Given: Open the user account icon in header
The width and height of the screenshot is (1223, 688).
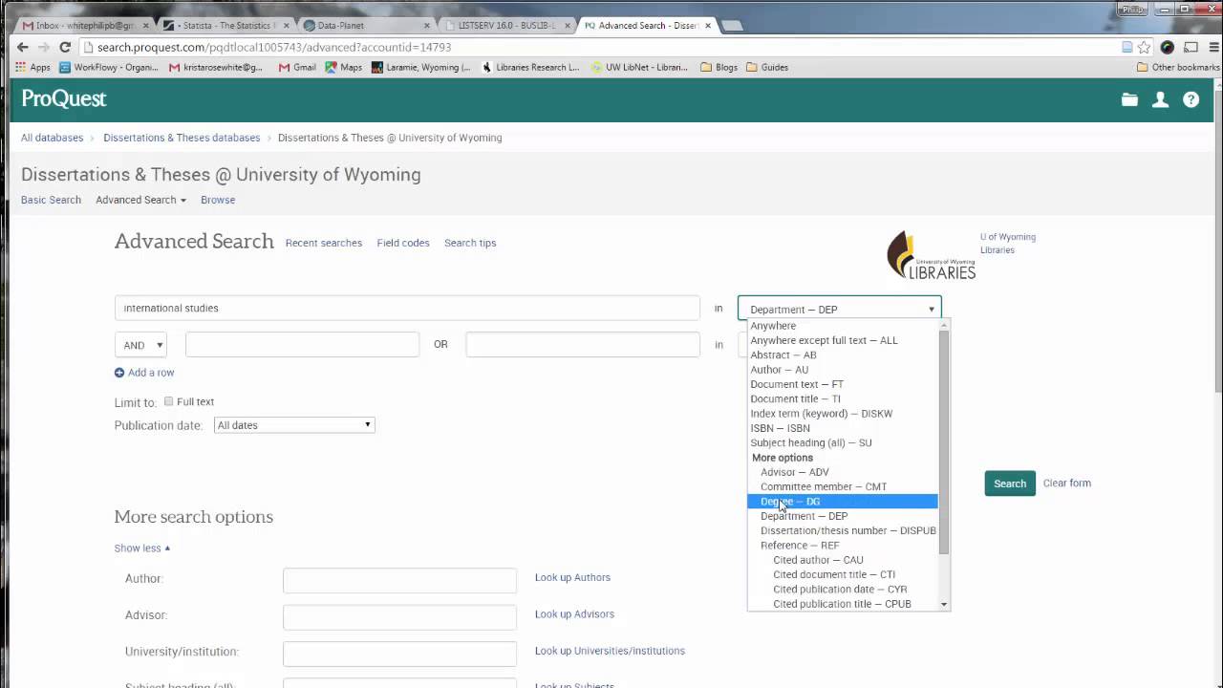Looking at the screenshot, I should [x=1160, y=99].
